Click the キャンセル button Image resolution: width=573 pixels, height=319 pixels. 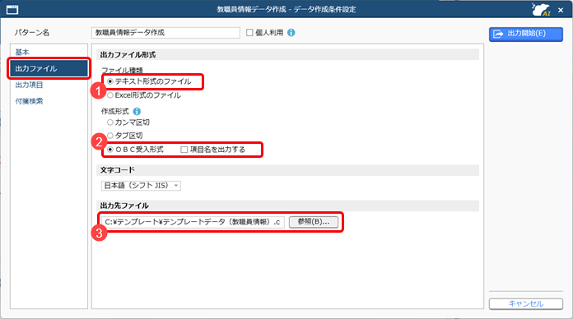[x=526, y=303]
